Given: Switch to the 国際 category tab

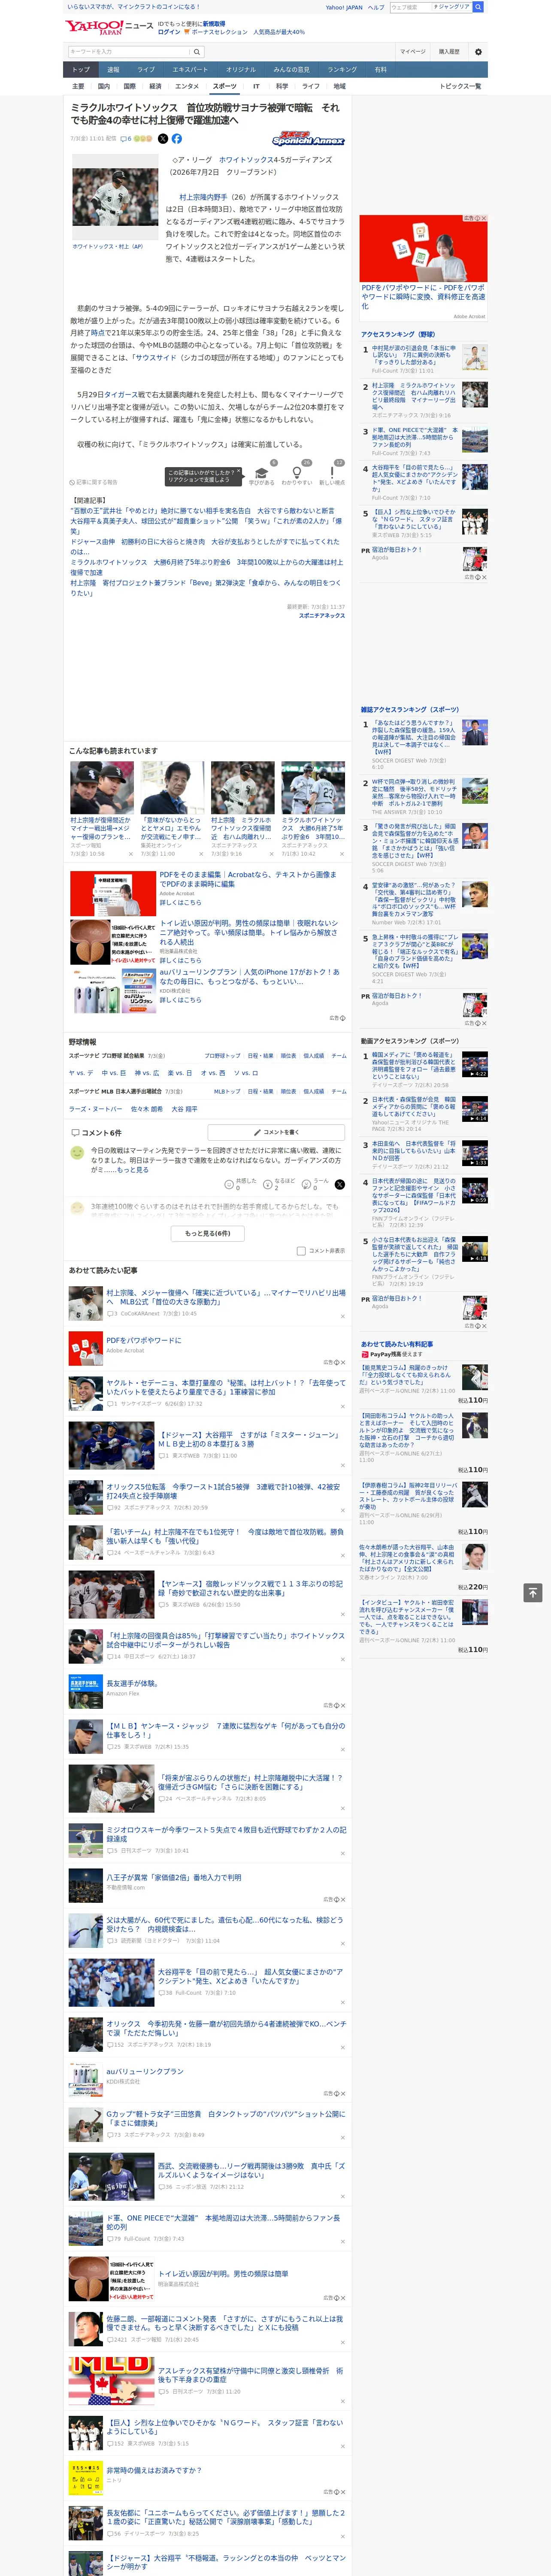Looking at the screenshot, I should click(129, 86).
